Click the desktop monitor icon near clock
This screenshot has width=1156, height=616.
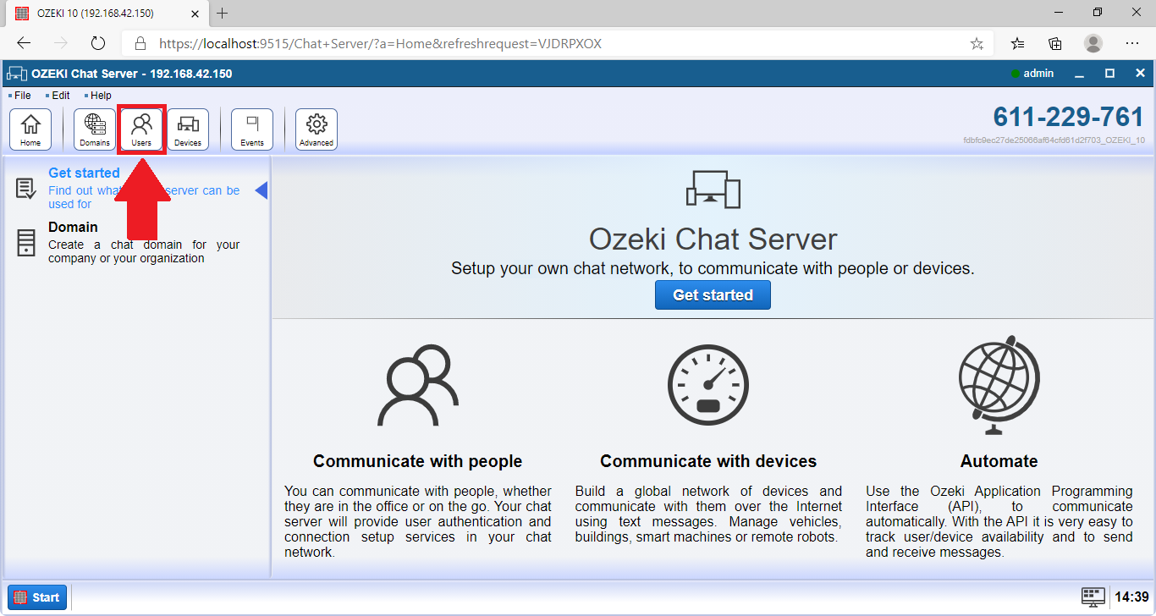[x=1093, y=597]
